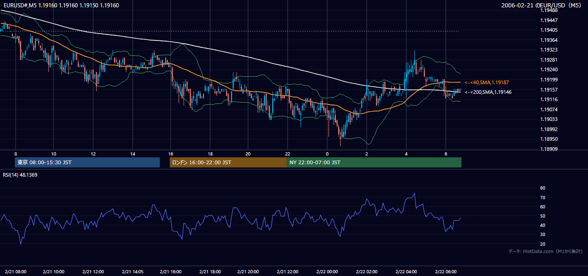This screenshot has width=588, height=276.
Task: Click the 2/21 18:00 time label
Action: 210,272
